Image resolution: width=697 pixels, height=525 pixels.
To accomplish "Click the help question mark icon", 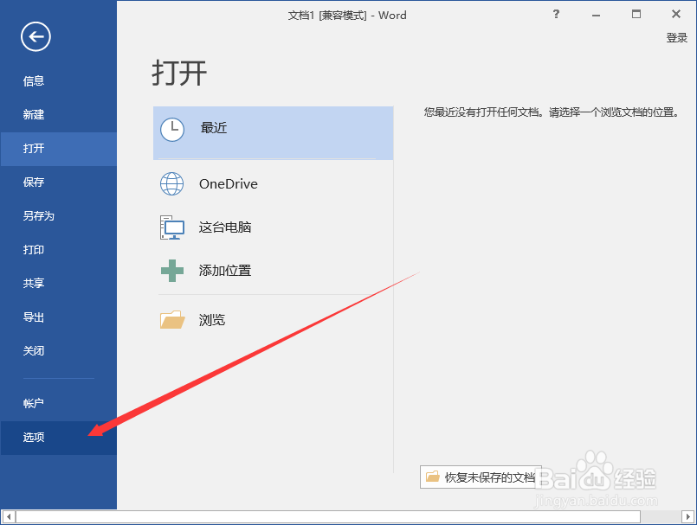I will click(556, 14).
